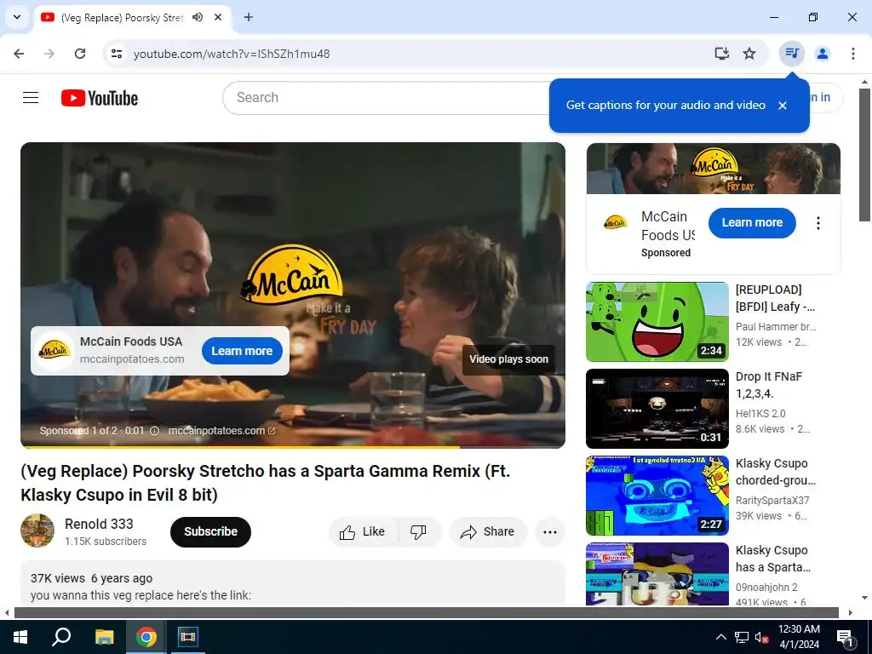Click the RaritySpartaX37 channel name
The image size is (872, 654).
pos(772,501)
